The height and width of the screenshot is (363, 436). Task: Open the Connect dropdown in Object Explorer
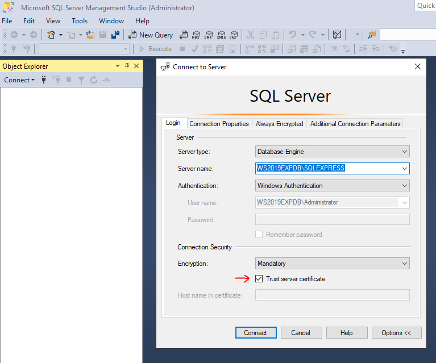tap(19, 80)
